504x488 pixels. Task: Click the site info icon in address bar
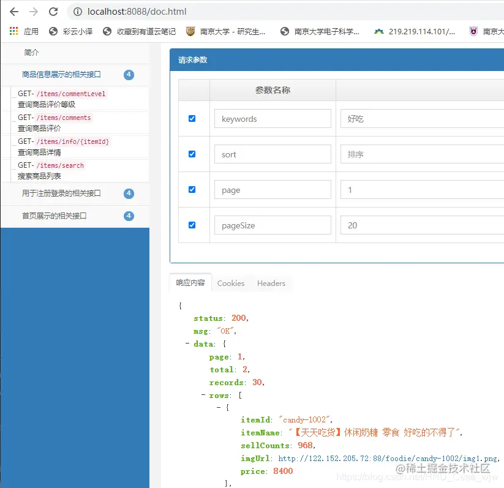click(77, 12)
